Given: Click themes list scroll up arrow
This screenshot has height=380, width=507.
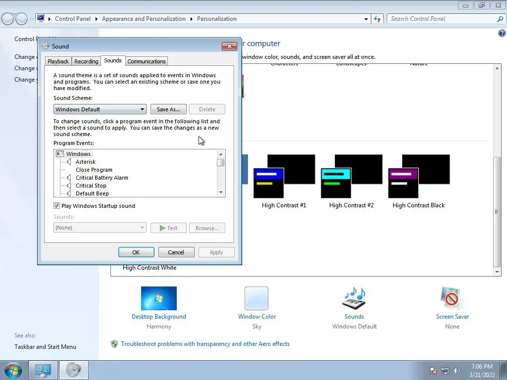Looking at the screenshot, I should (497, 68).
